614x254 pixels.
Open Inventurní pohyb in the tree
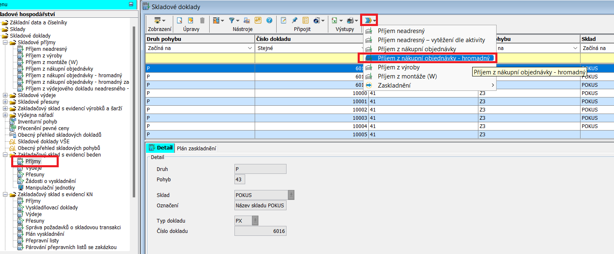[x=37, y=122]
